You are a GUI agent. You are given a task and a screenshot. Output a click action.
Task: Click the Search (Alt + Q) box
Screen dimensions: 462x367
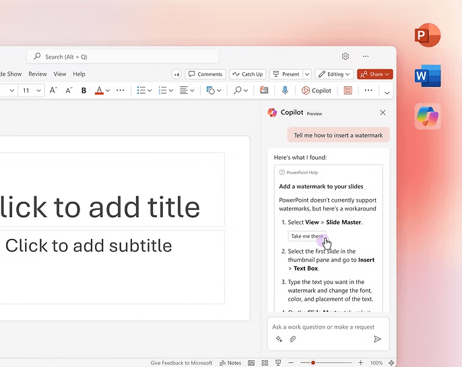pyautogui.click(x=123, y=57)
